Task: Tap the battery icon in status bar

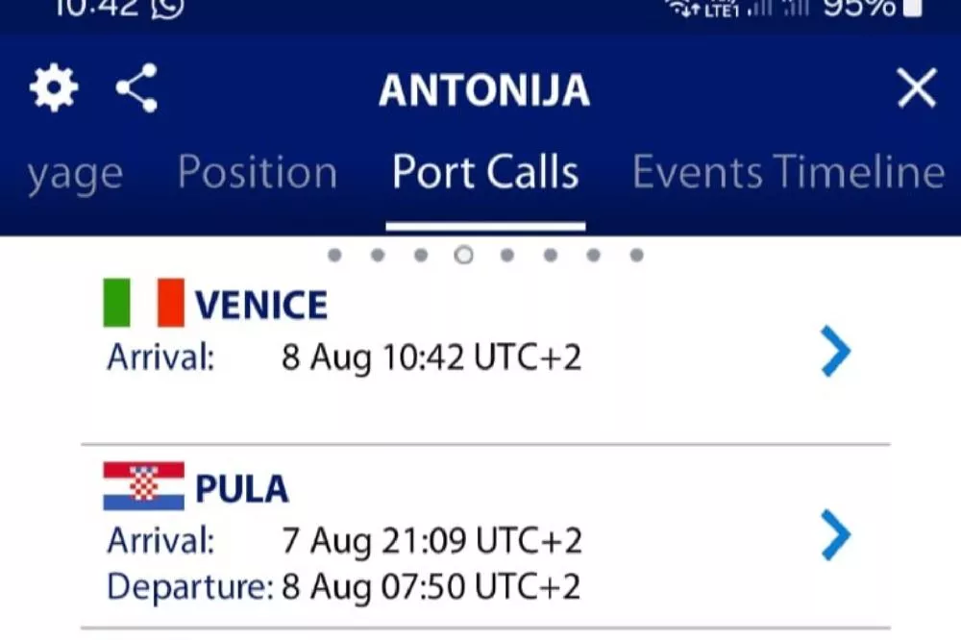Action: click(912, 8)
